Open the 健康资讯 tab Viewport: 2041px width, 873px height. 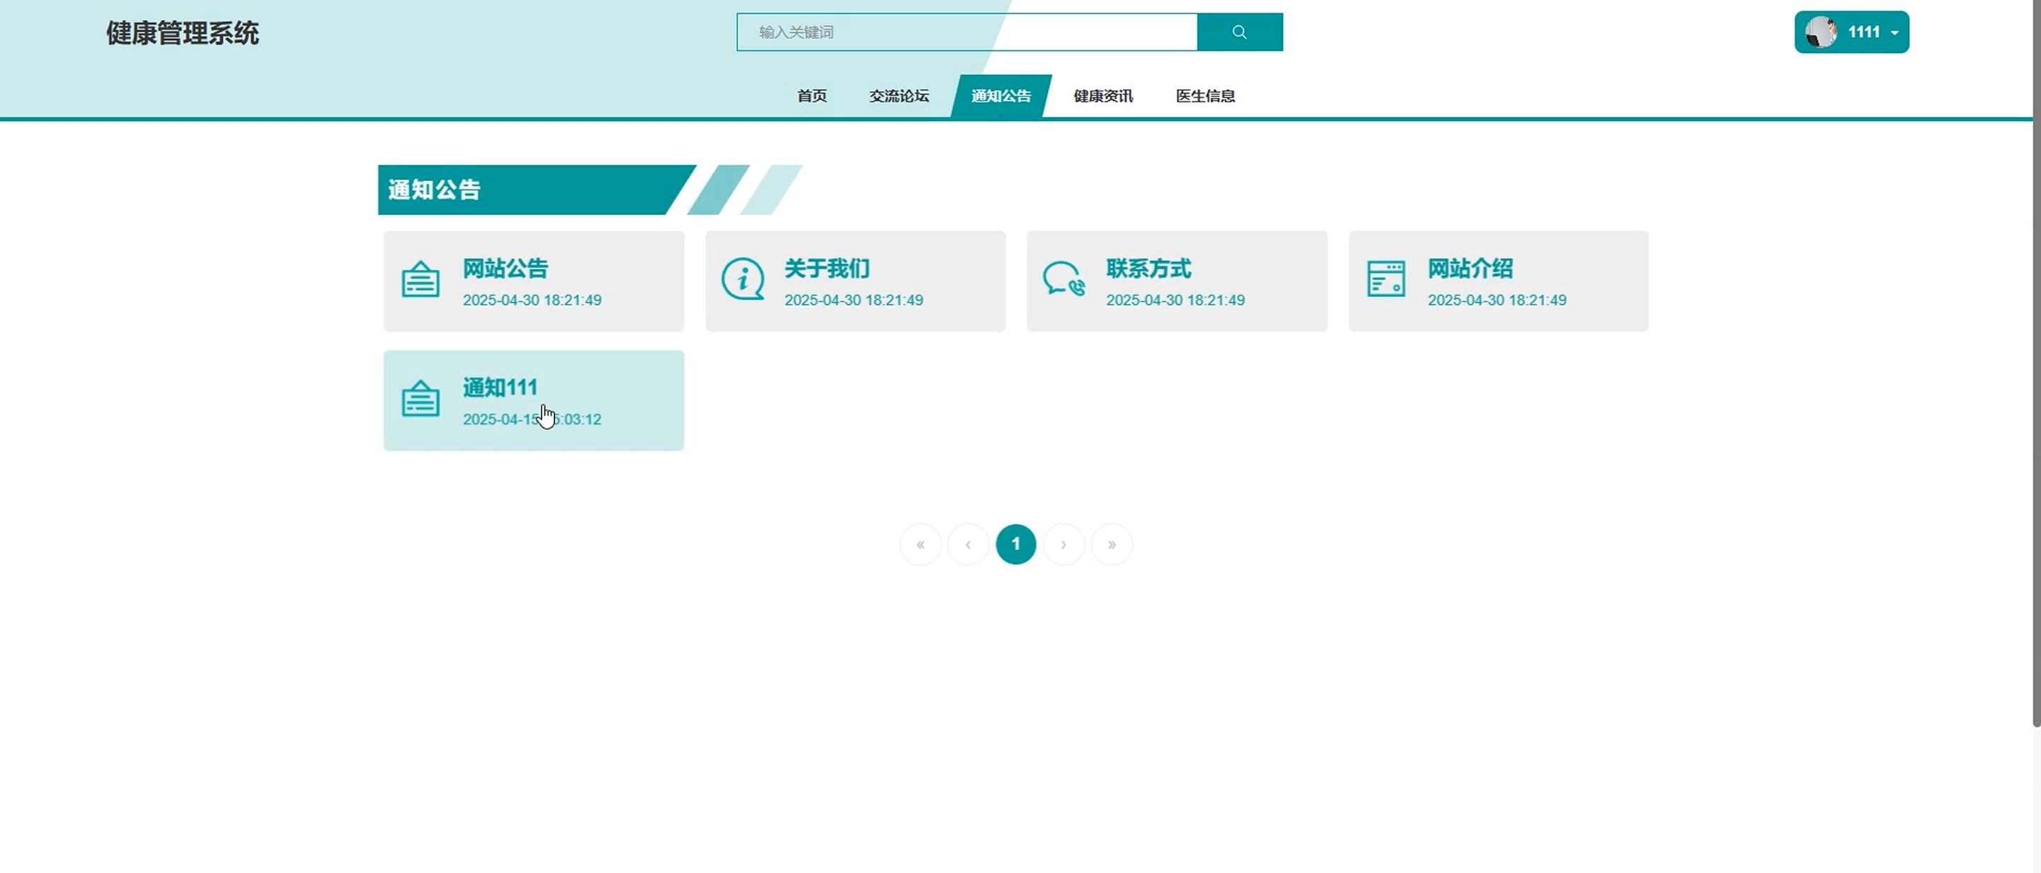click(x=1103, y=96)
